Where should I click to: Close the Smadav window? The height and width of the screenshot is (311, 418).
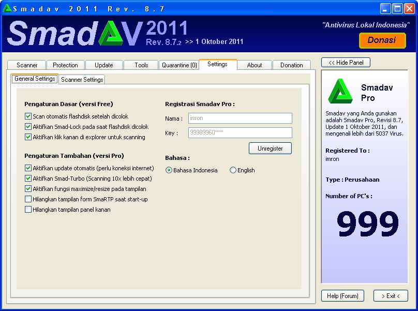click(x=409, y=9)
